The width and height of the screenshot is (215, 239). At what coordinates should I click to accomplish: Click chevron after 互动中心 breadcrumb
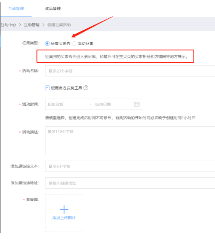coord(20,25)
